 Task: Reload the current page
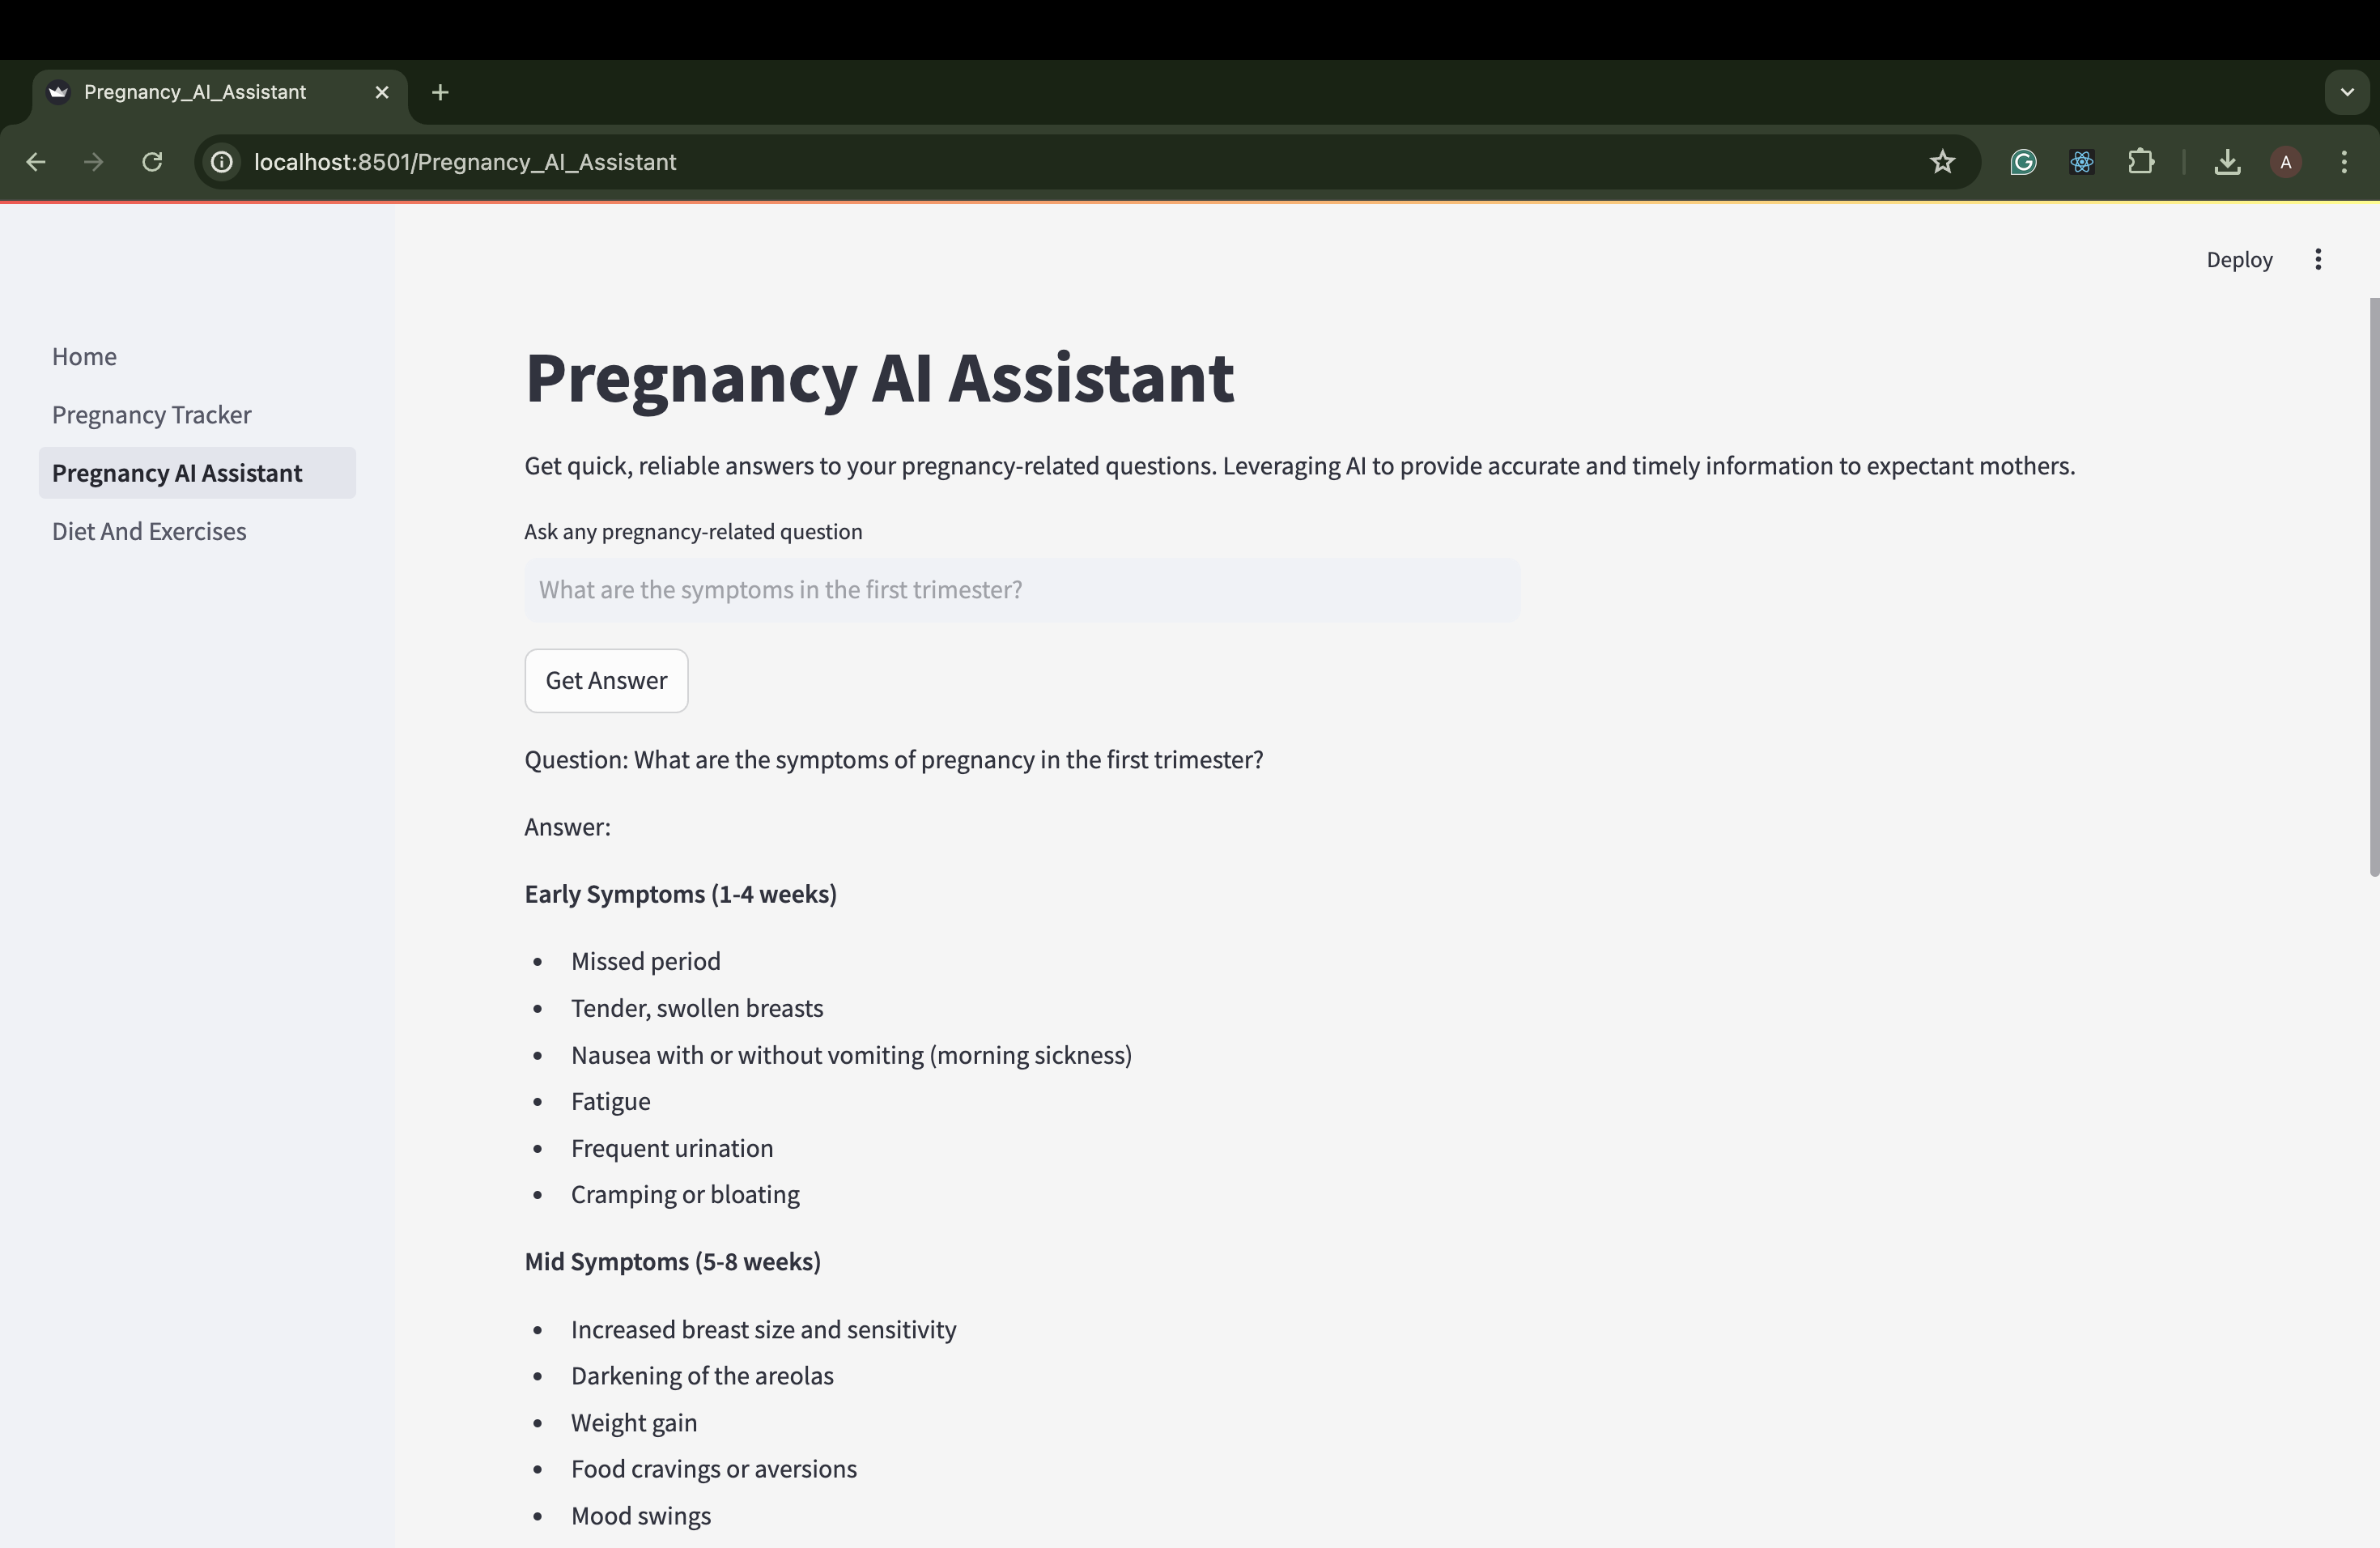(x=152, y=162)
